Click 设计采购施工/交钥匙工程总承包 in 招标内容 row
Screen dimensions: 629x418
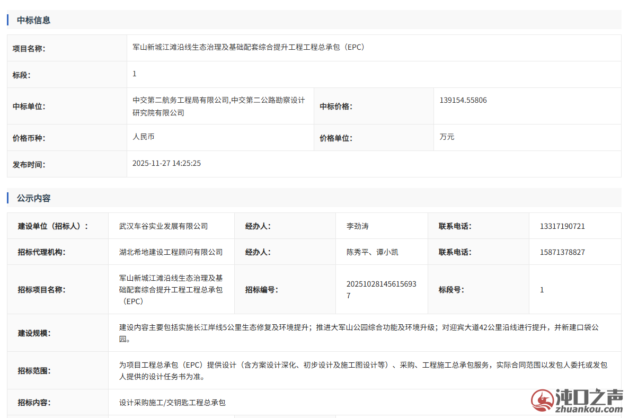[x=172, y=403]
